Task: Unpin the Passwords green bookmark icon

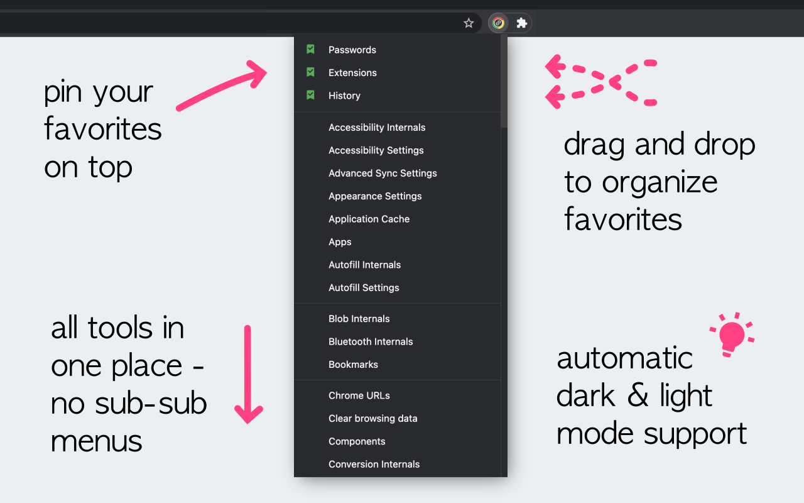Action: point(310,49)
